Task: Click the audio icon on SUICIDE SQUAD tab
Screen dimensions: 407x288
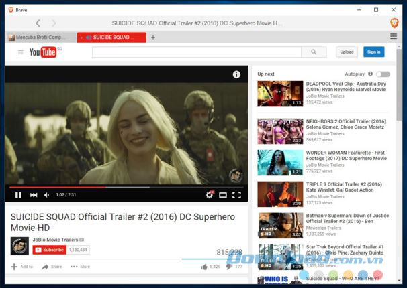Action: pos(89,38)
